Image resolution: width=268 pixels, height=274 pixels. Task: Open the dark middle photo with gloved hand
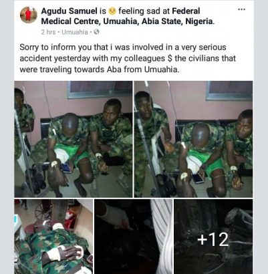133,237
